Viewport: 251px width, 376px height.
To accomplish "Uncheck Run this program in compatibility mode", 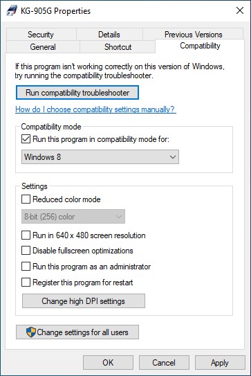I will (x=26, y=139).
